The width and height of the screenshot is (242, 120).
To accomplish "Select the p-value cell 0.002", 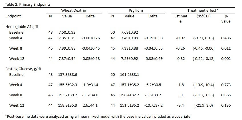I will coord(226,59).
